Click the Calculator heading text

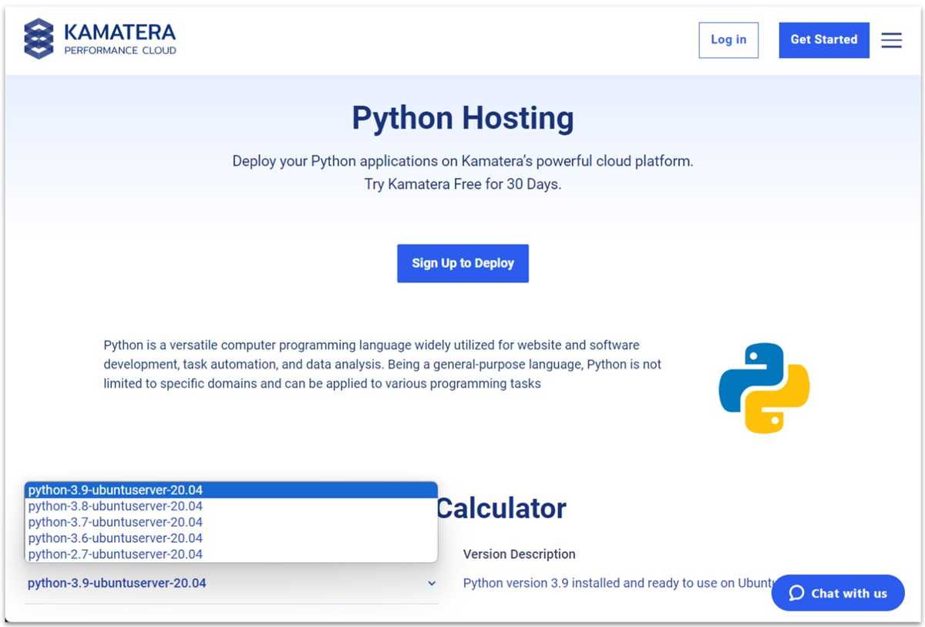pos(501,509)
